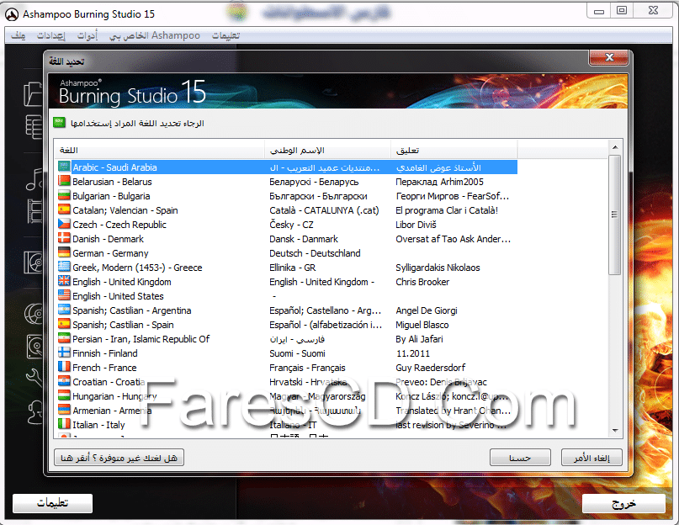Image resolution: width=679 pixels, height=525 pixels.
Task: Click the Hungary flag icon
Action: tap(64, 395)
